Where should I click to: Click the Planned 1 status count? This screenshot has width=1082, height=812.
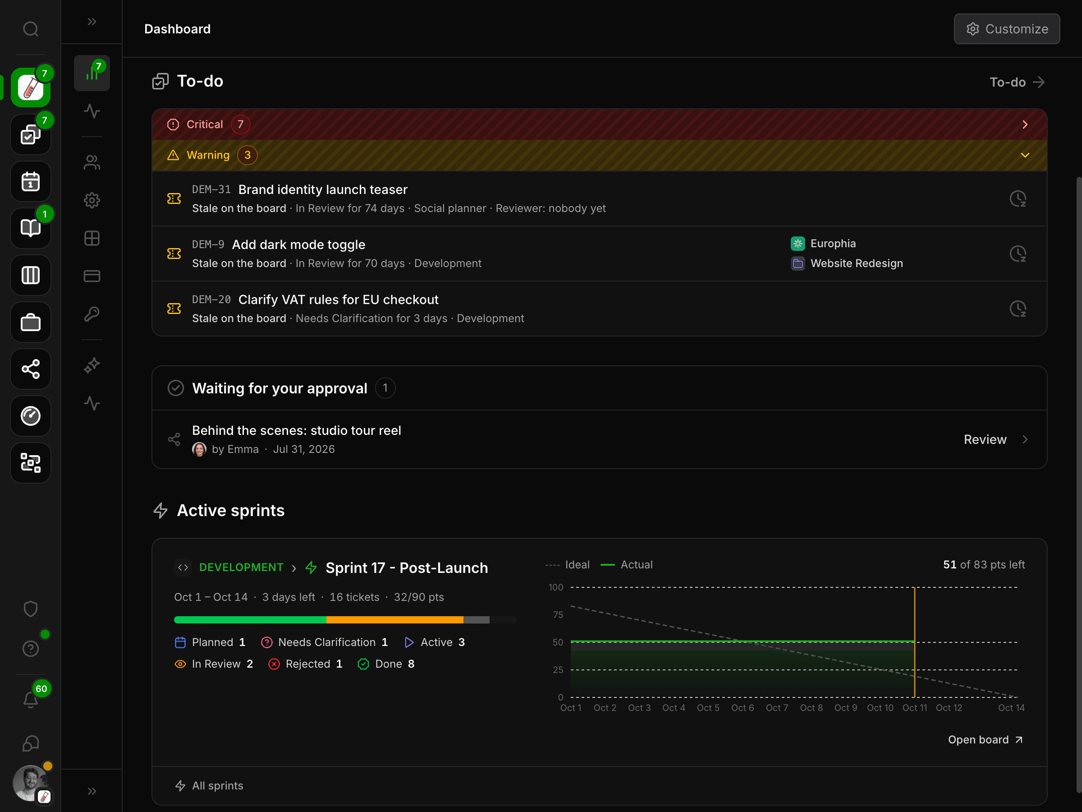pos(210,642)
